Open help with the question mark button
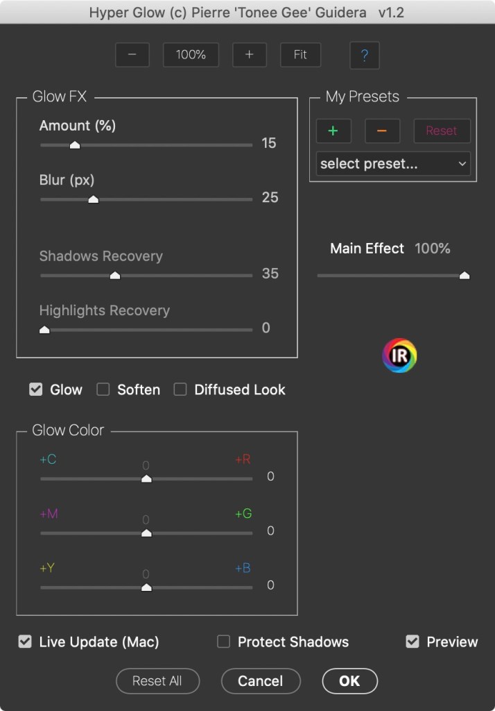495x711 pixels. click(x=365, y=56)
